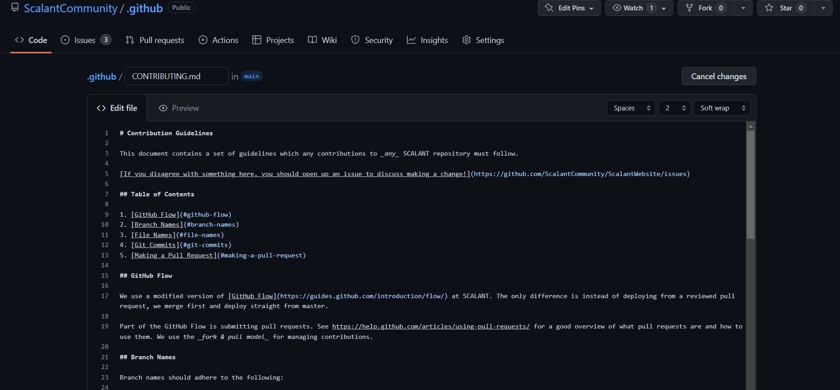Click the Fork count badge

(x=721, y=8)
